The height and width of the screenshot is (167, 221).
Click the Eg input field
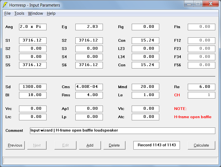[x=89, y=27]
